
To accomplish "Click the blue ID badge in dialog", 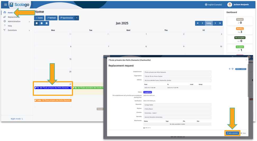I will point(241,69).
